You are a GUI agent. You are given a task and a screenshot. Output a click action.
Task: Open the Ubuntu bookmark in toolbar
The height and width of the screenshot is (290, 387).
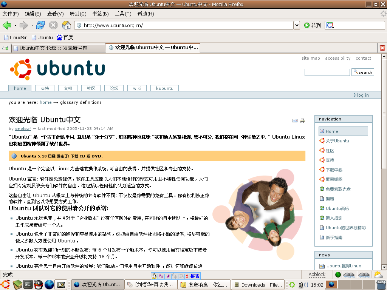tap(42, 37)
